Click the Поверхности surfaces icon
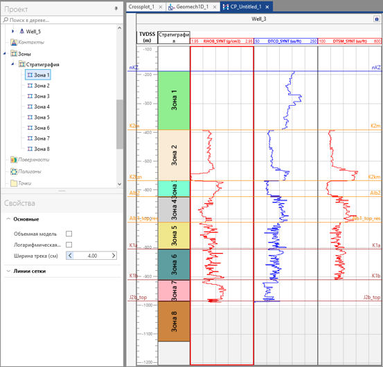The width and height of the screenshot is (383, 367). (x=14, y=160)
